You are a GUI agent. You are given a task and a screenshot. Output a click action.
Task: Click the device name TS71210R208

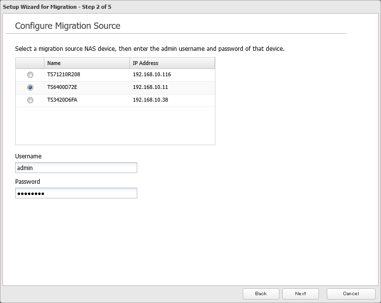63,75
